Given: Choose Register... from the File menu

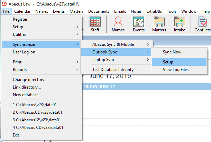Looking at the screenshot, I should tap(41, 19).
